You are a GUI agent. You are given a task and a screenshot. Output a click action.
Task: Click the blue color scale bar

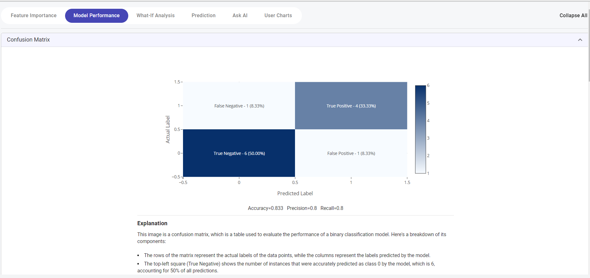point(420,129)
